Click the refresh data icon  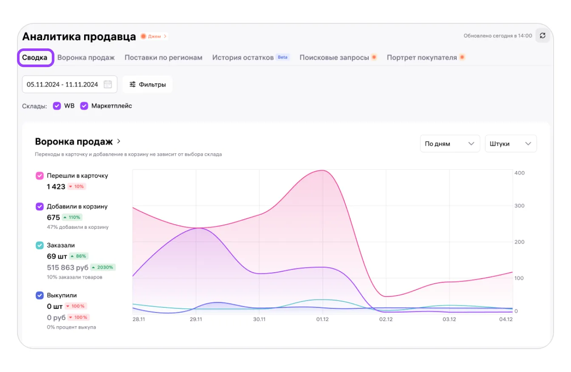[543, 36]
